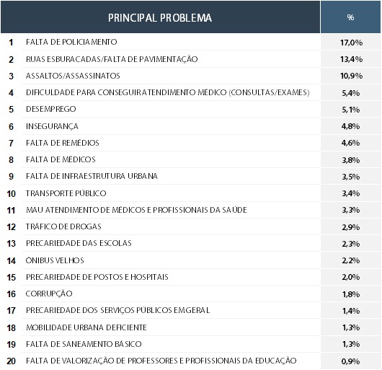Select RUAS ESBURACADAS/FALTA DE PAVIMENTAÇÃO text
The height and width of the screenshot is (370, 382).
point(112,59)
